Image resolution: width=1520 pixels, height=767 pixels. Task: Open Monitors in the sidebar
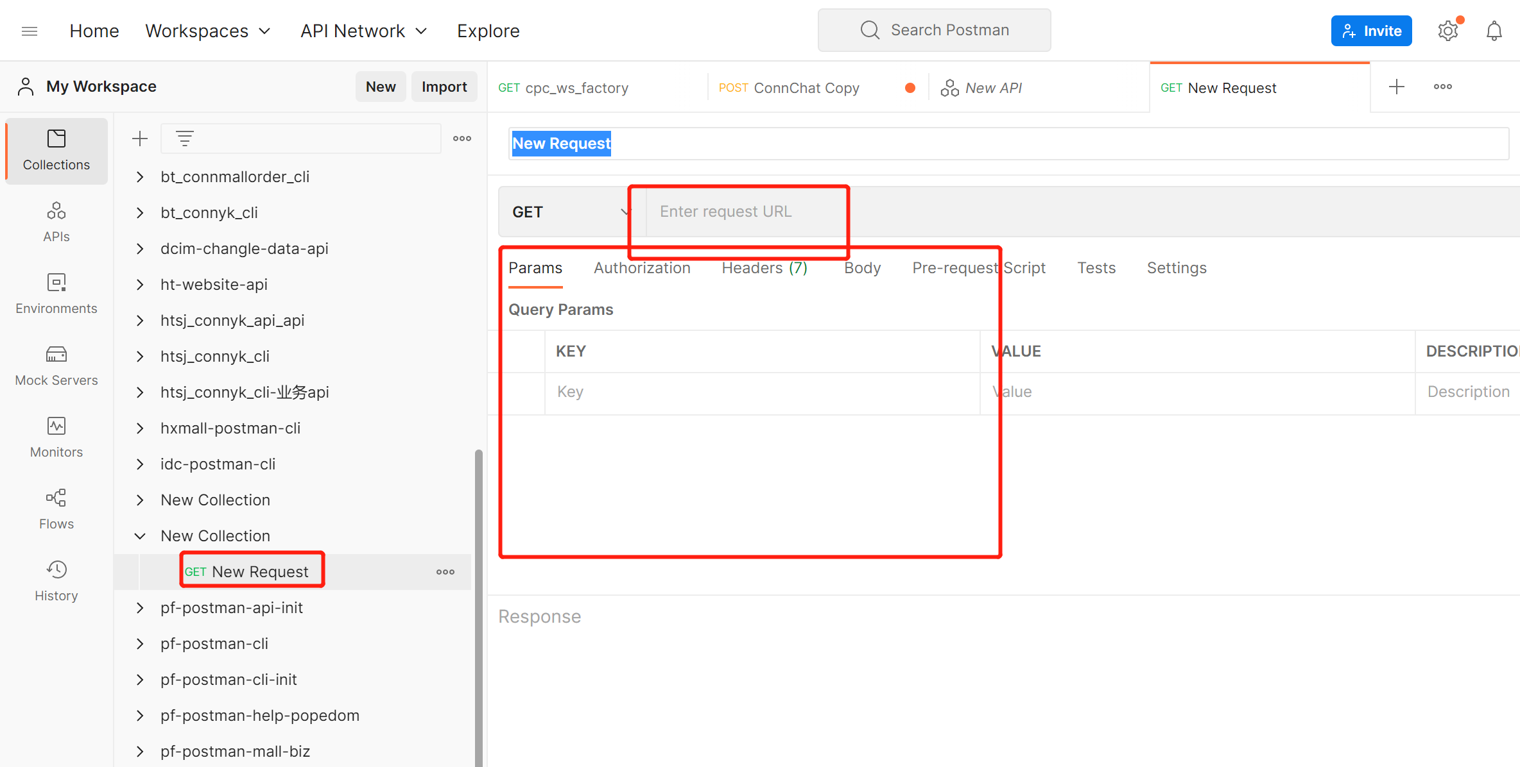[x=56, y=437]
